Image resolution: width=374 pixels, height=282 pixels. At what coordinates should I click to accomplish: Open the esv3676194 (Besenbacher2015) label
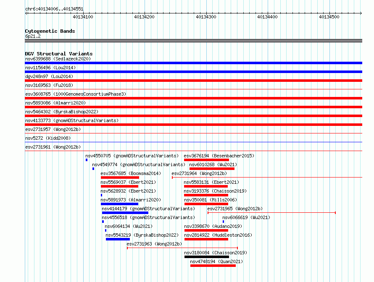[219, 156]
